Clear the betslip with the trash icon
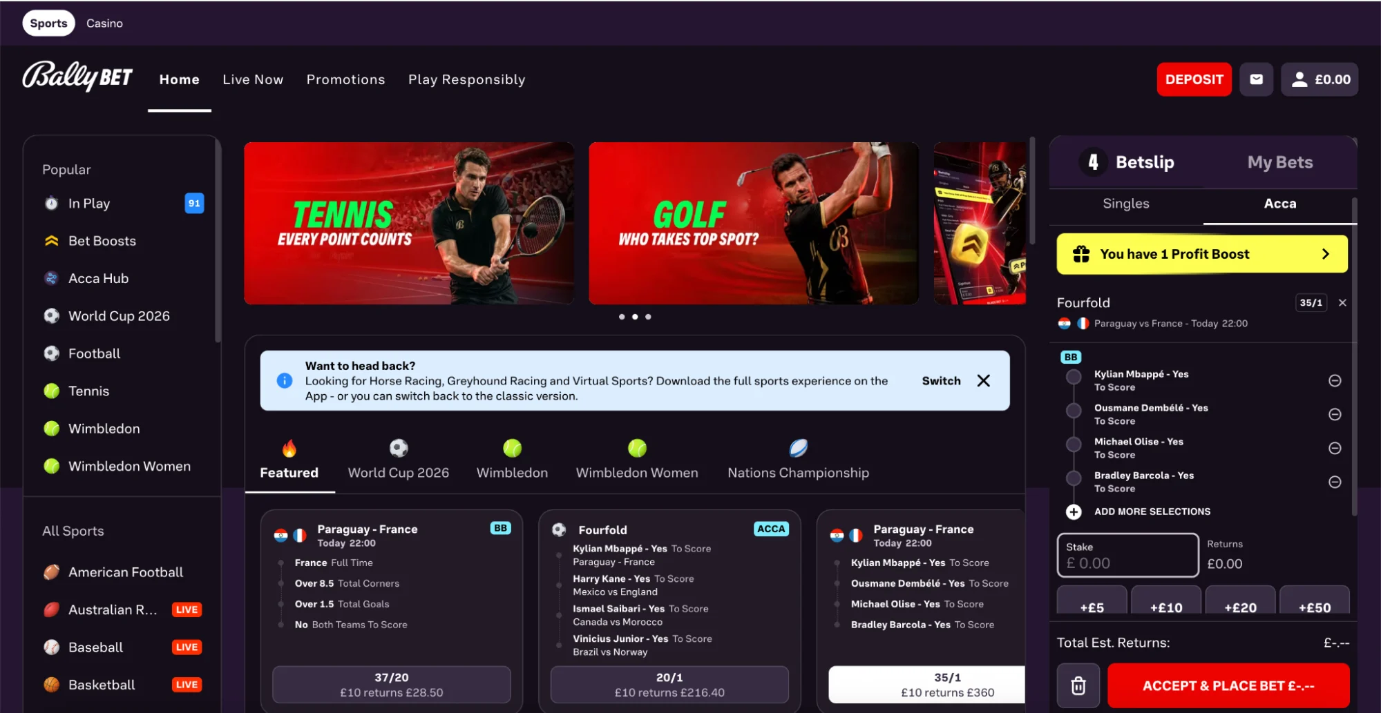Image resolution: width=1381 pixels, height=713 pixels. (1078, 685)
